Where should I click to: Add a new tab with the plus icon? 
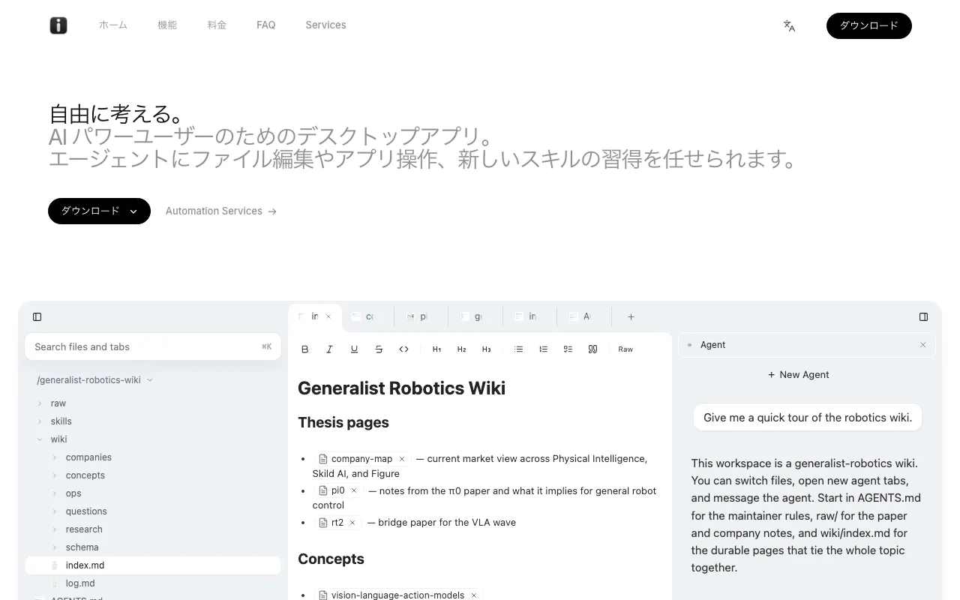631,316
